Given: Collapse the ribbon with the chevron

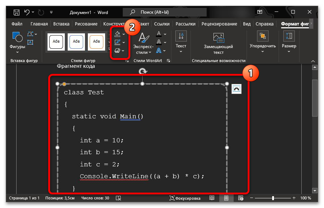Looking at the screenshot, I should 313,61.
